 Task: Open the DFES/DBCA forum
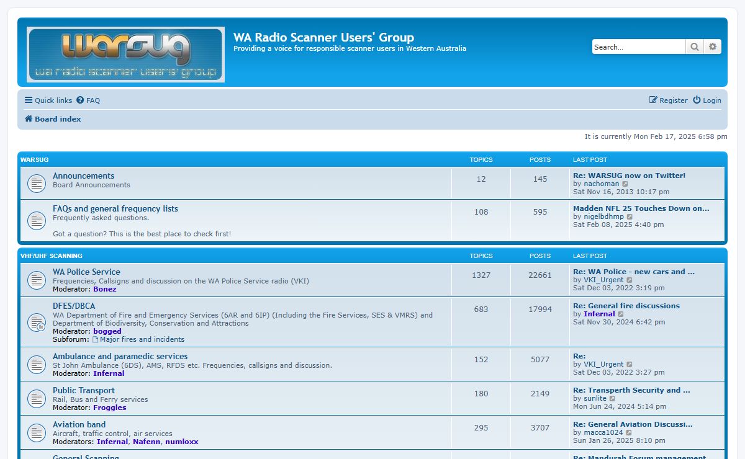[x=74, y=306]
